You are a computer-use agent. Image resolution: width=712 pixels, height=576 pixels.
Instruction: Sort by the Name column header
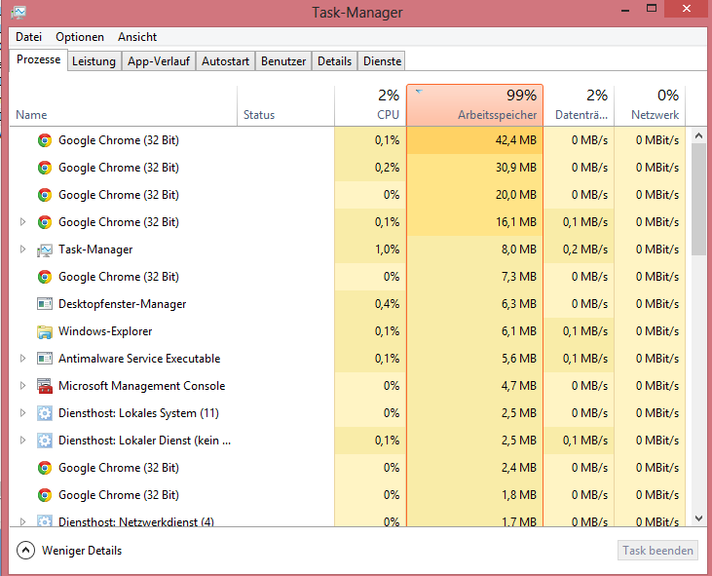coord(123,105)
